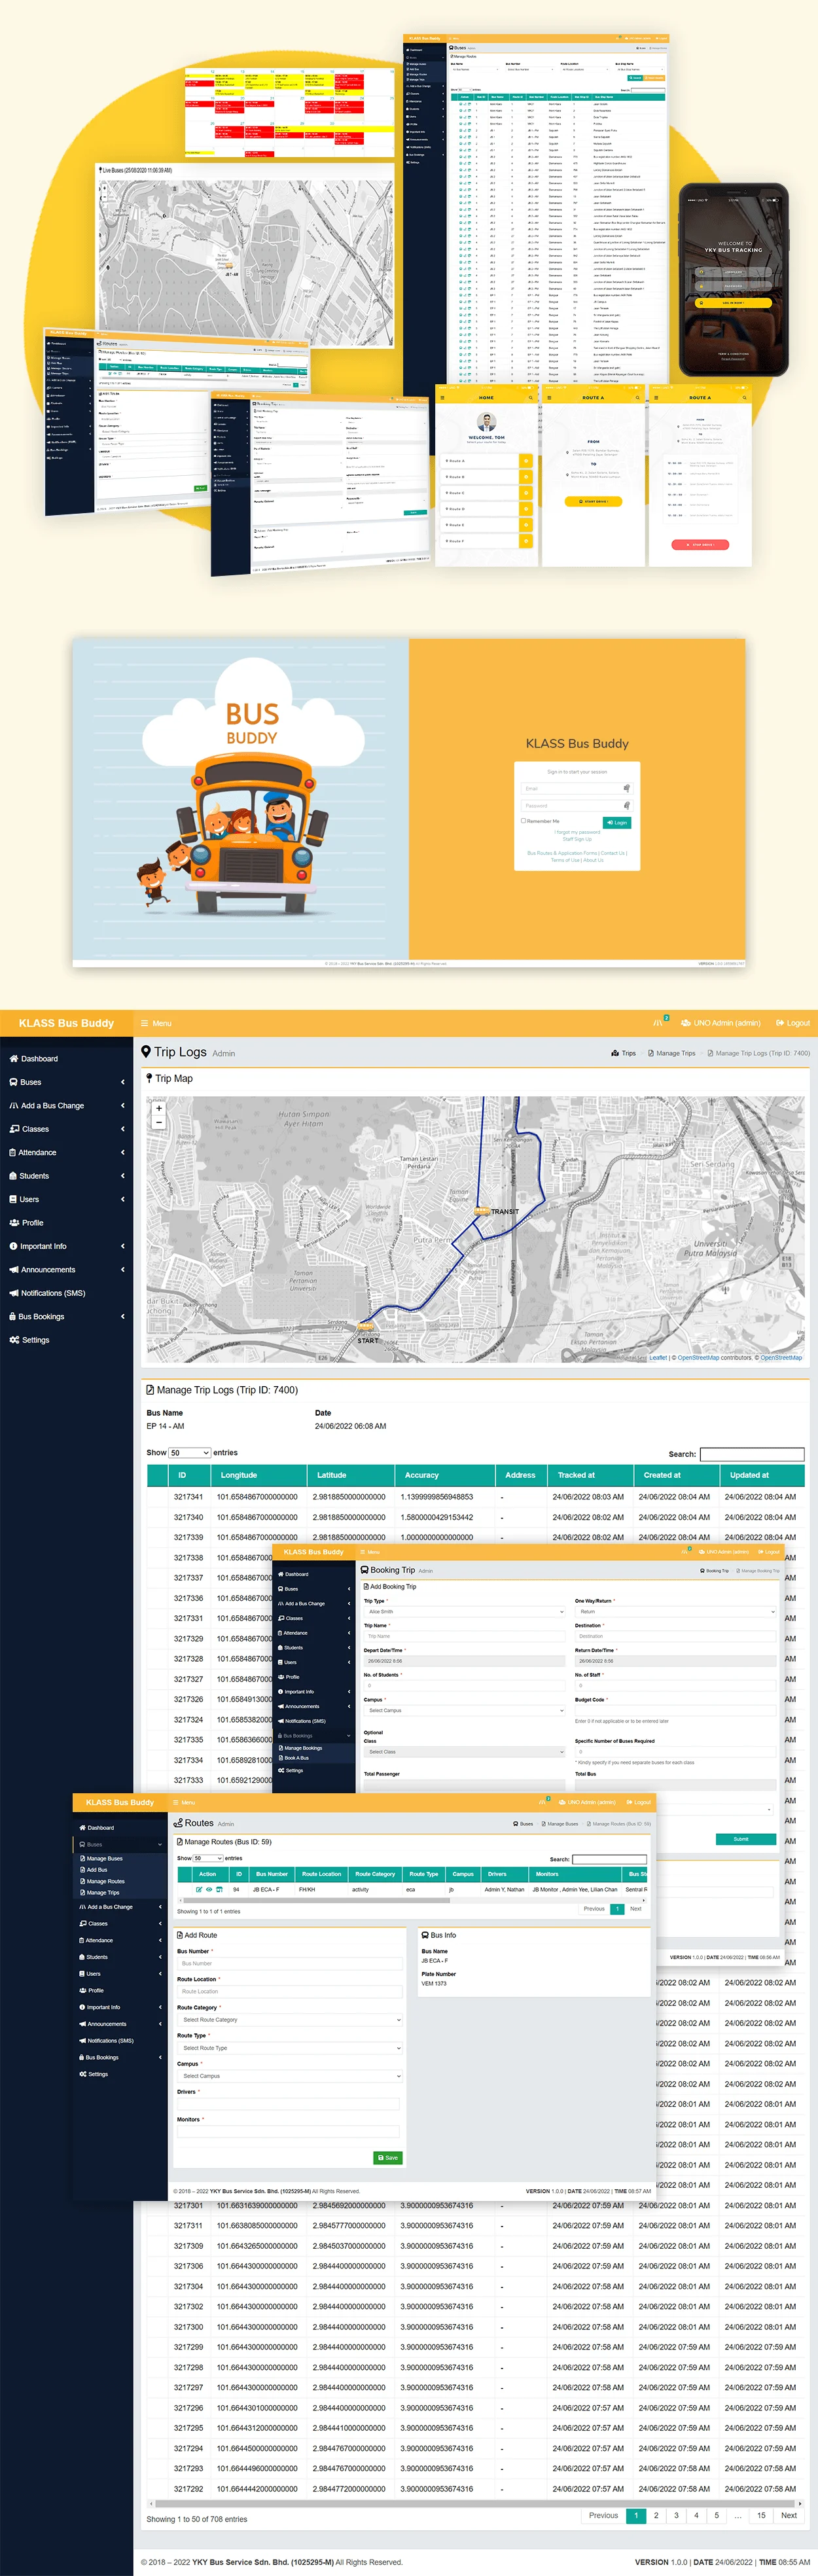The image size is (818, 2576).
Task: Zoom in on the Trip Map
Action: coord(159,1108)
